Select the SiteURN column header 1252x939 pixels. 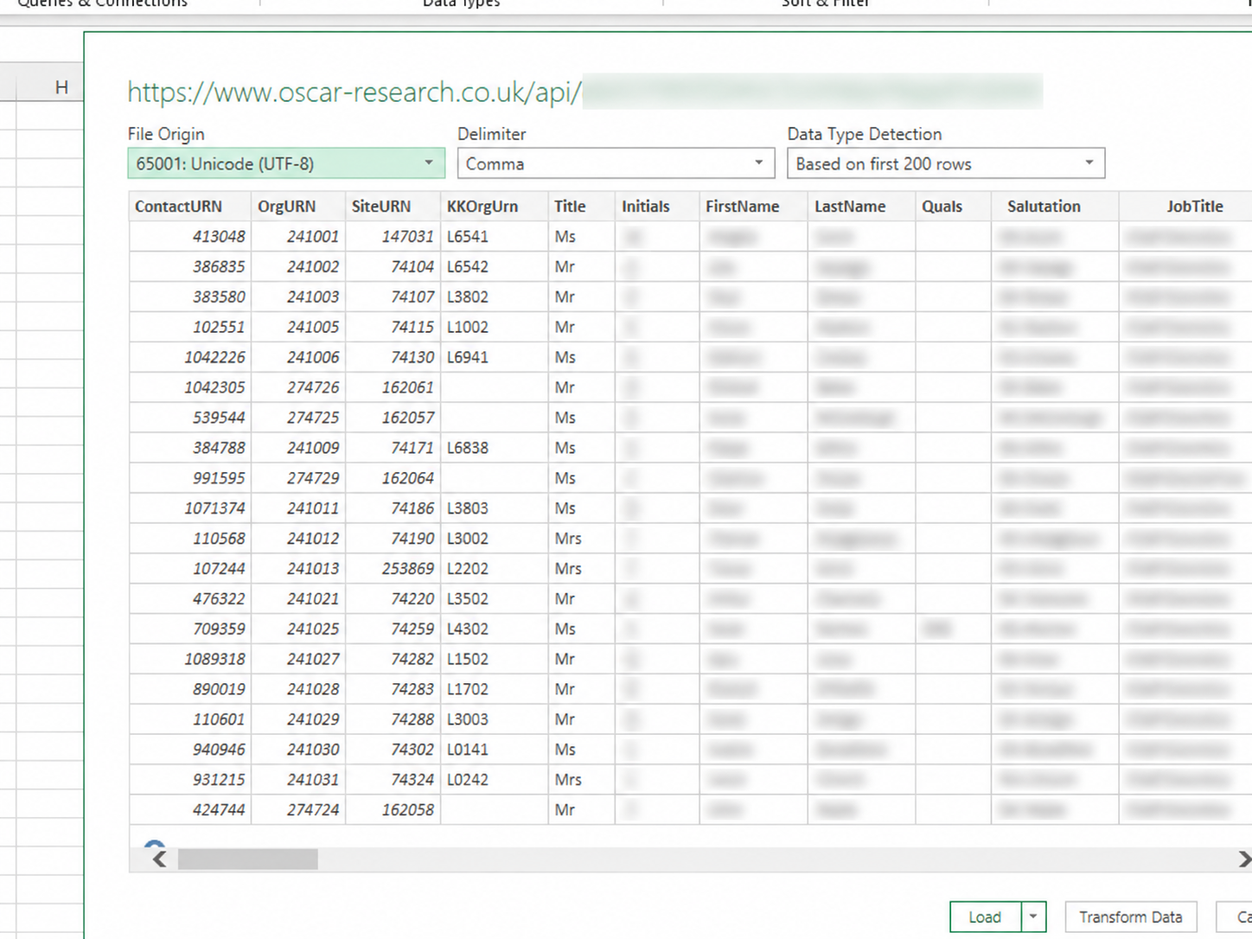(x=393, y=207)
